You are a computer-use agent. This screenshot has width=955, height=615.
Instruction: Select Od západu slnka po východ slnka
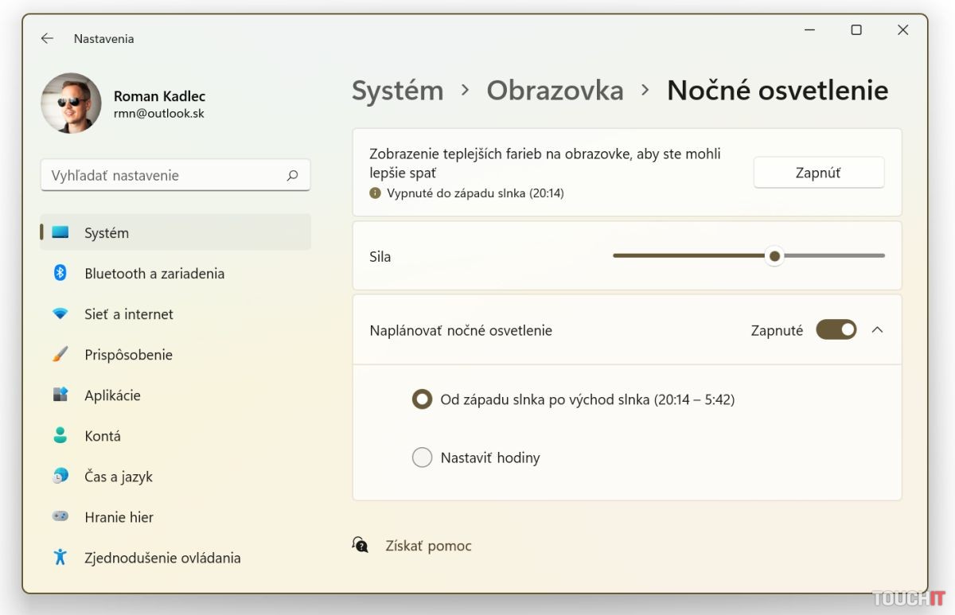[x=422, y=399]
